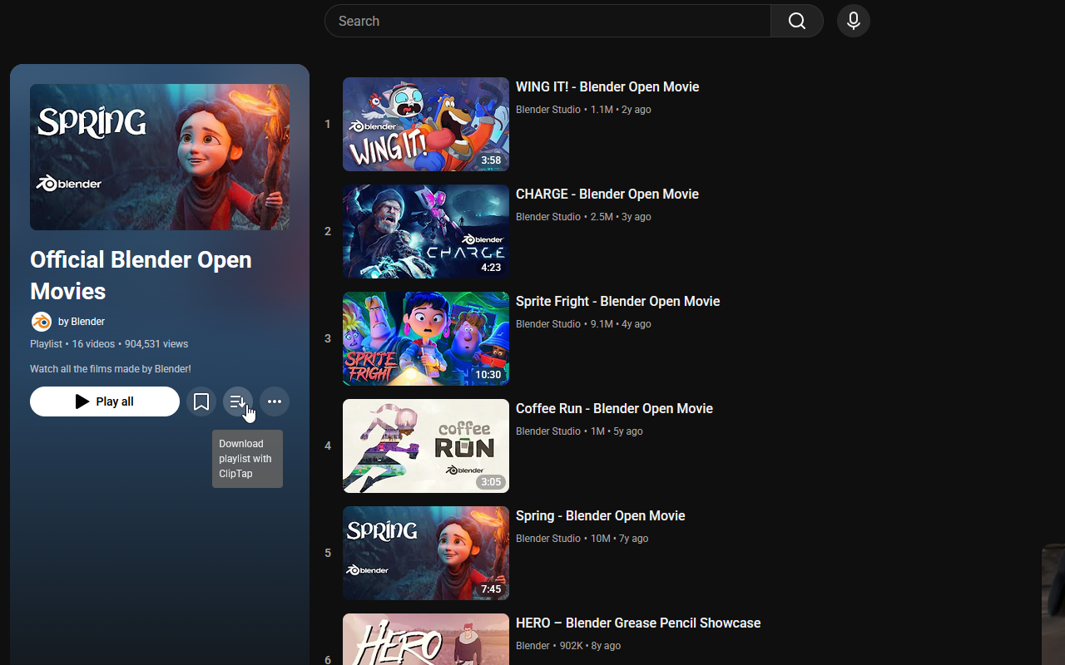Click 'Watch all the films made by Blender!' description
1065x665 pixels.
pyautogui.click(x=111, y=369)
